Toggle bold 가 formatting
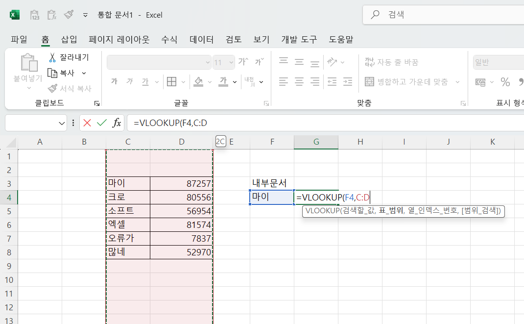The image size is (524, 324). (114, 81)
